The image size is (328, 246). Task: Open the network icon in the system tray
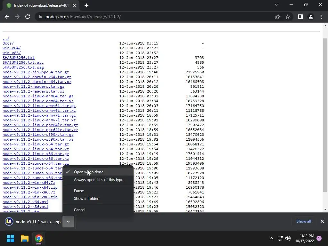[280, 238]
